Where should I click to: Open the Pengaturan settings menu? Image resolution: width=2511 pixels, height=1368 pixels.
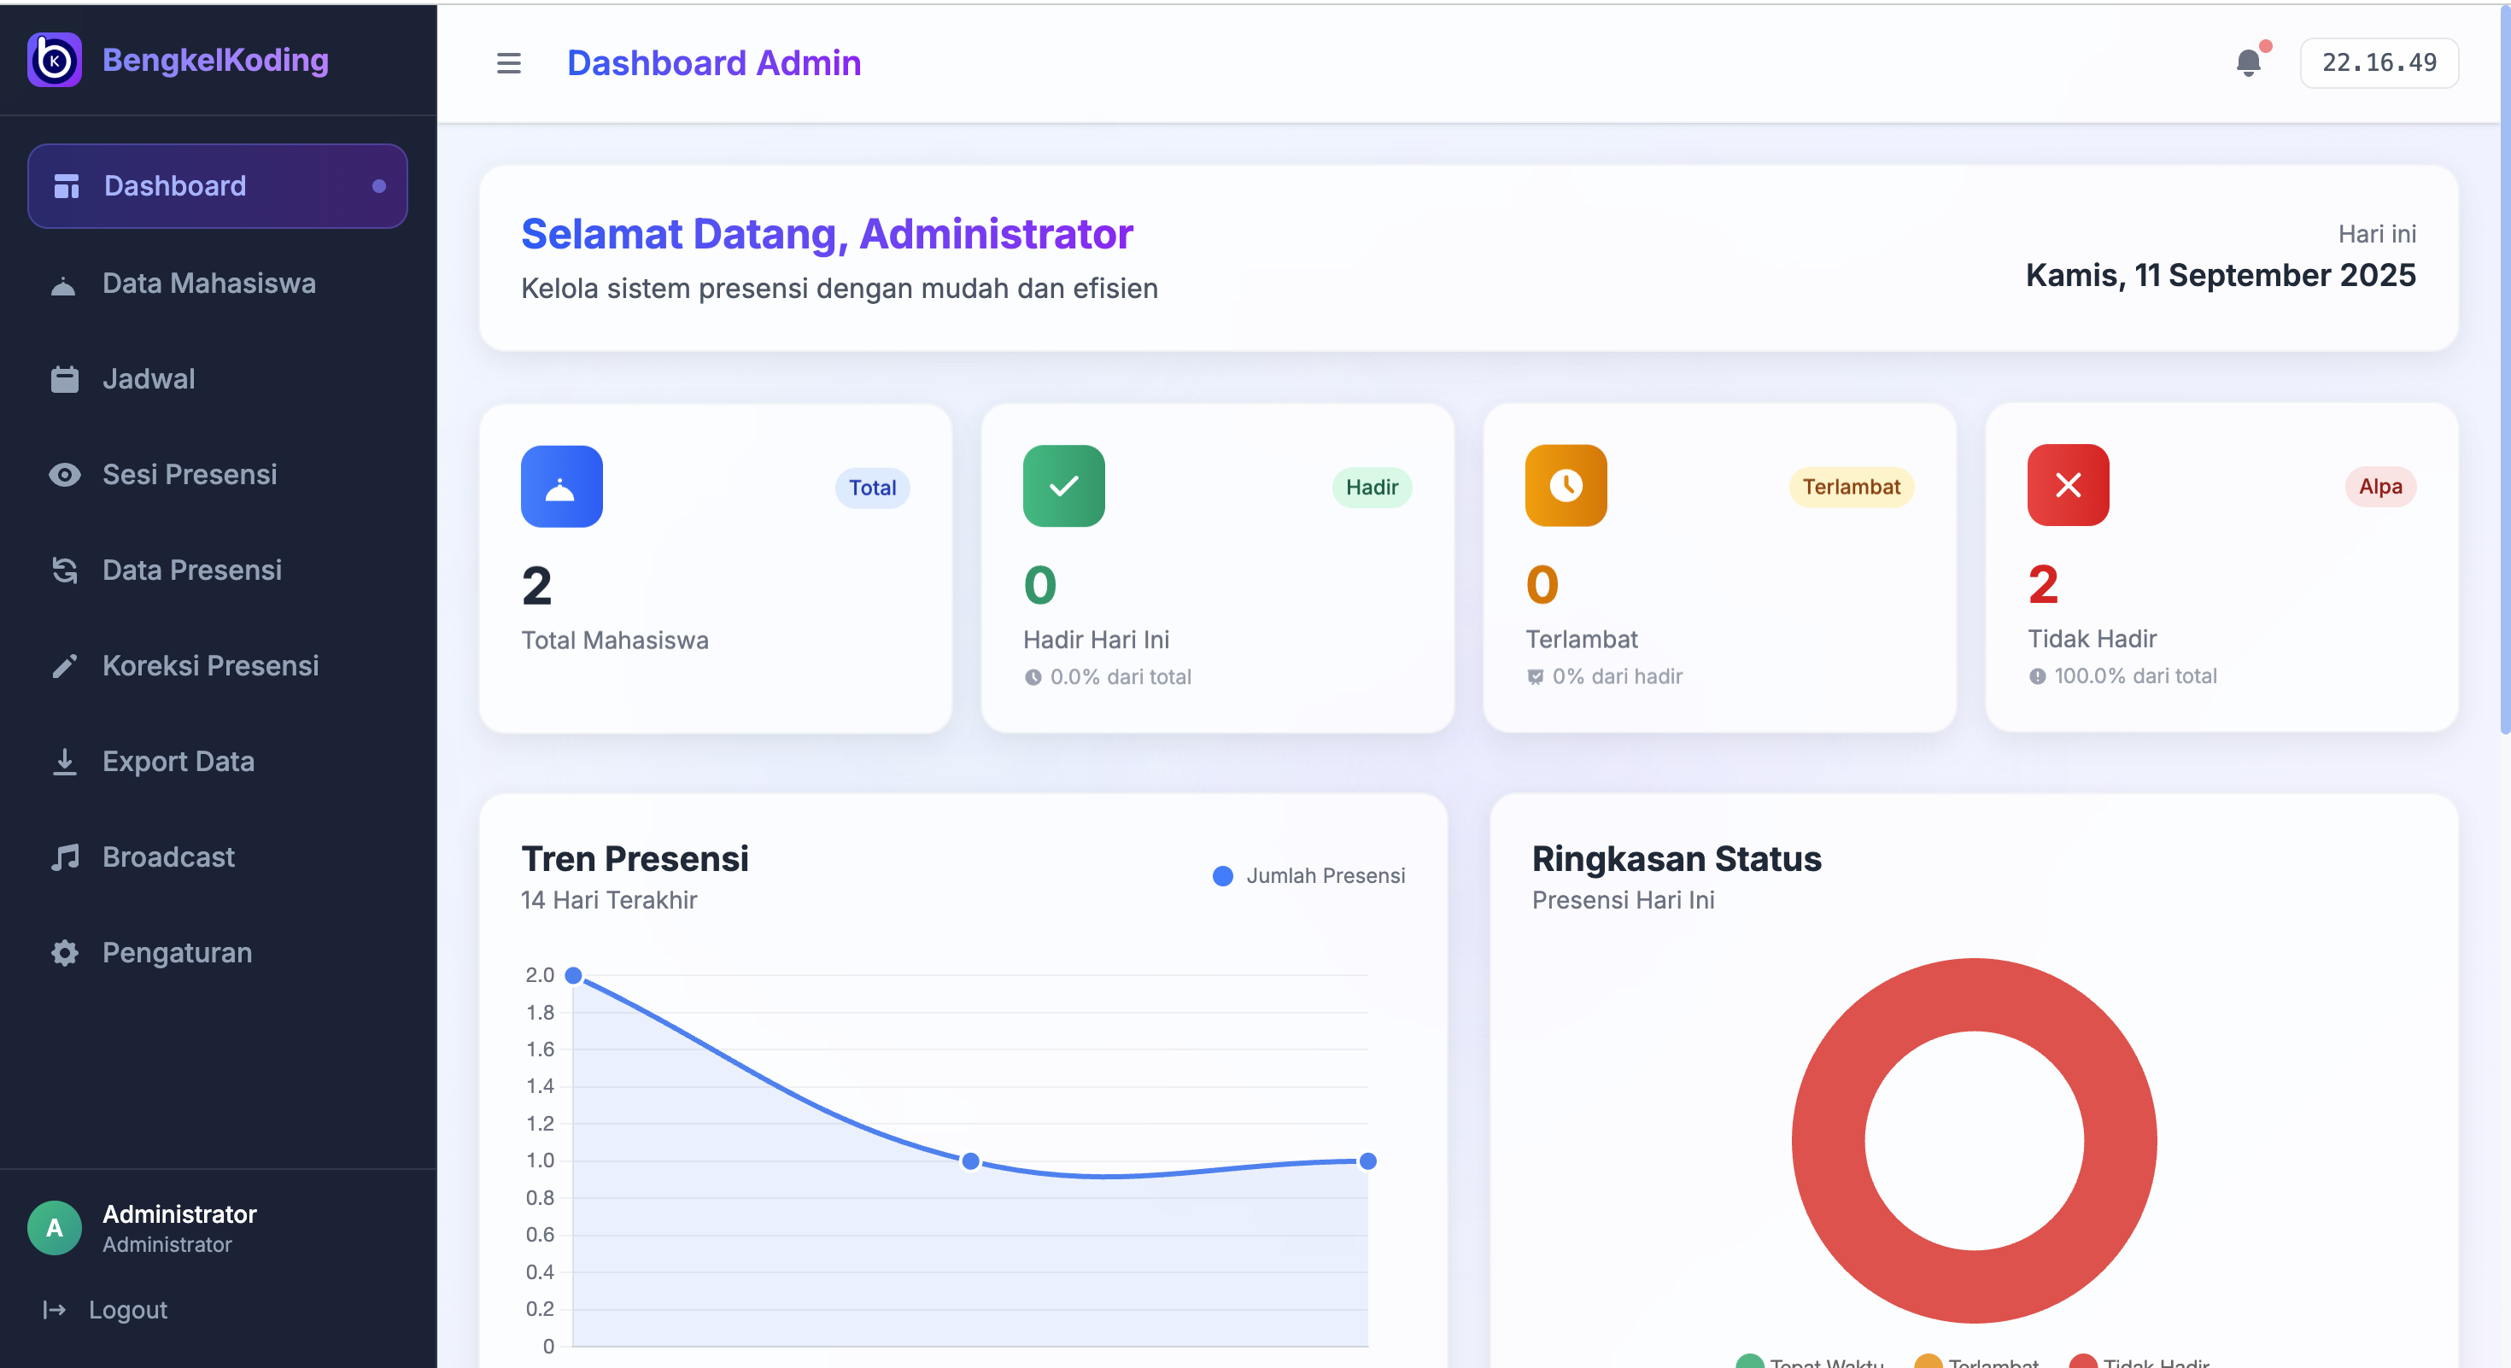177,952
